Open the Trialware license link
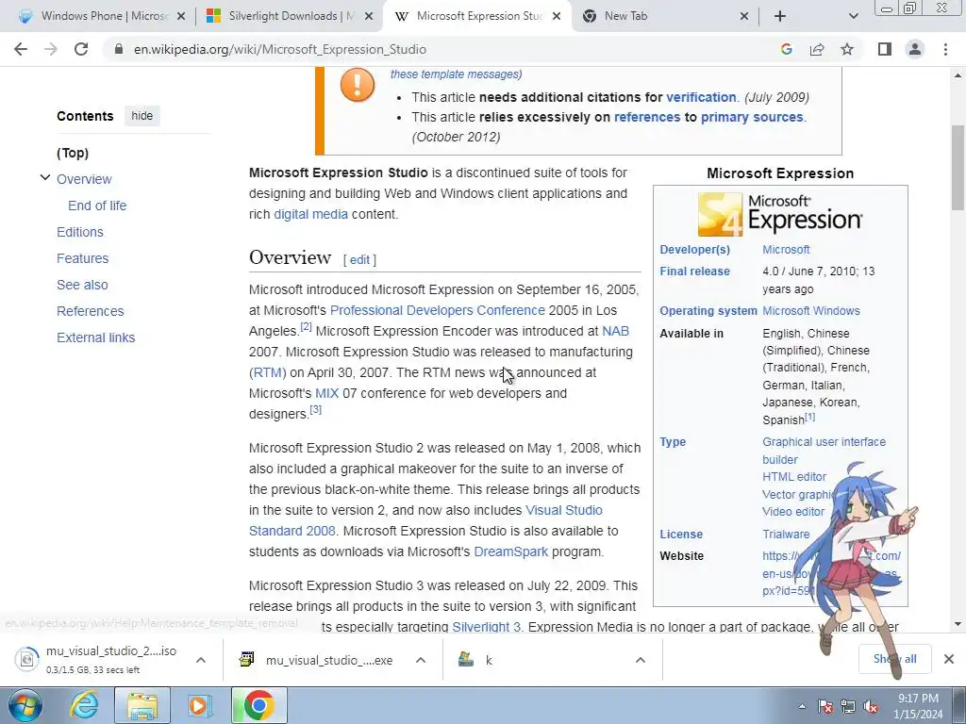 click(786, 535)
